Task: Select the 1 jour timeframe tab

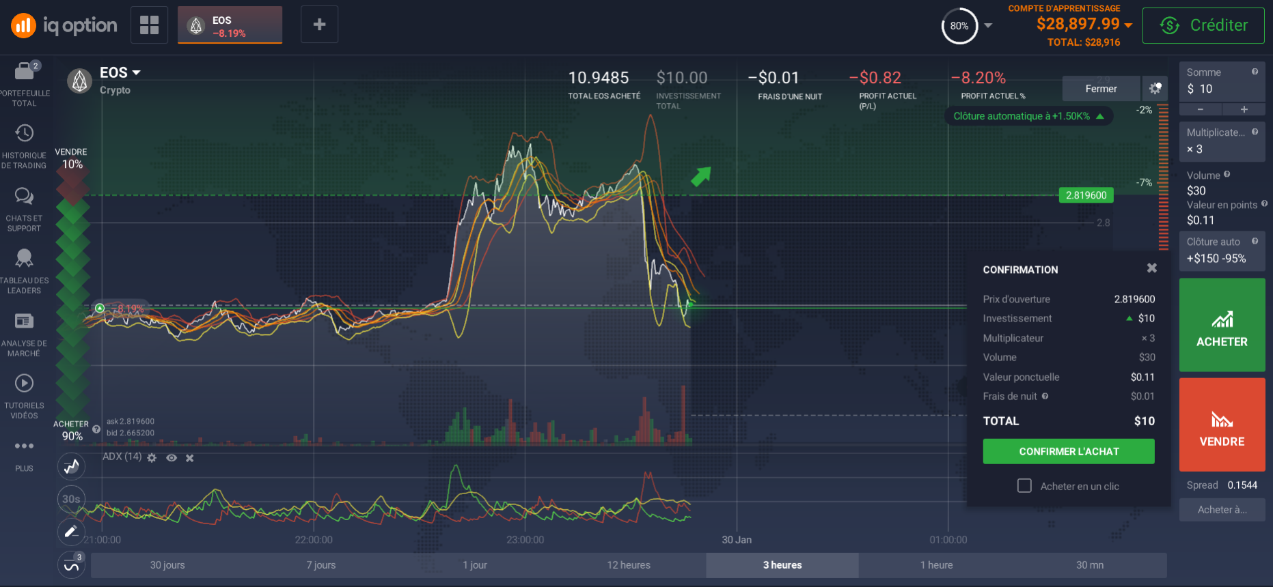Action: [475, 565]
